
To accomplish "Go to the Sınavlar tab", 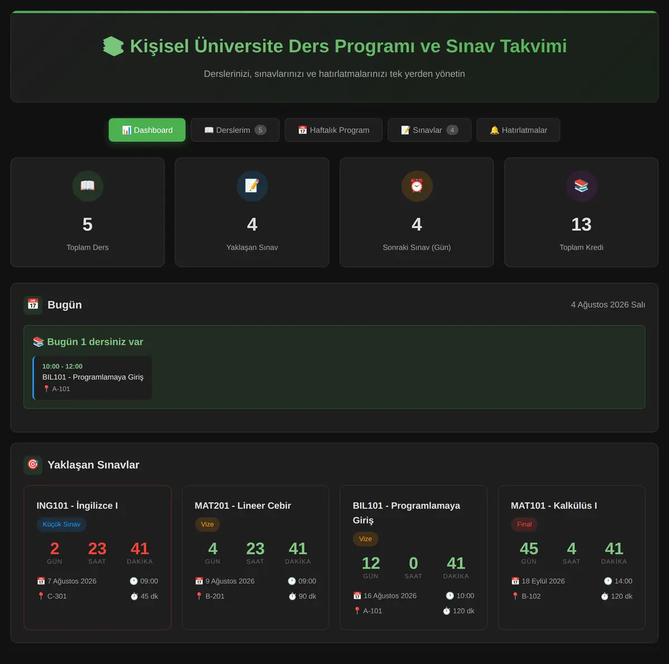I will click(x=429, y=130).
